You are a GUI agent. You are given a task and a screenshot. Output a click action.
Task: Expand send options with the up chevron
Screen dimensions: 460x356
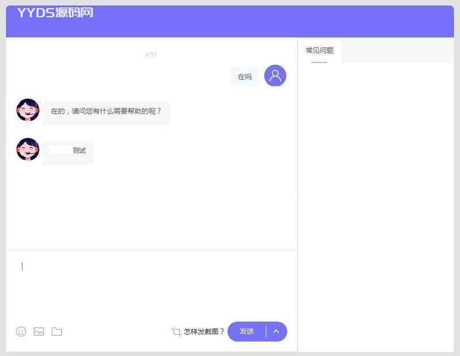[x=276, y=331]
